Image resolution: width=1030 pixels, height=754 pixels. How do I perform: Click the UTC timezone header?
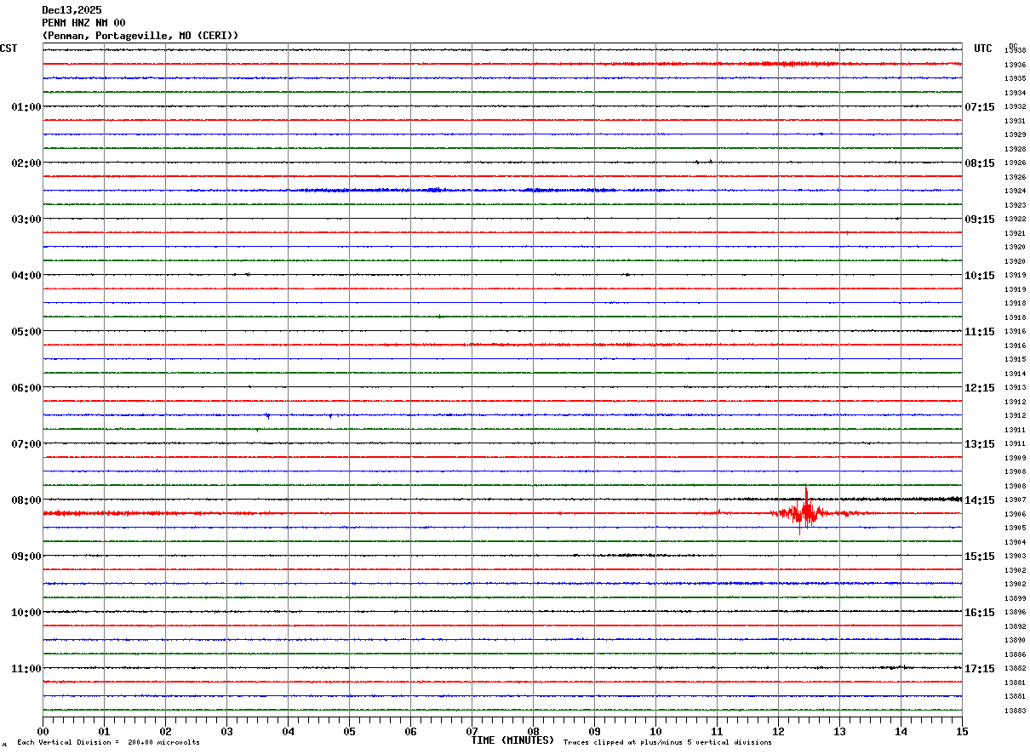[x=983, y=49]
